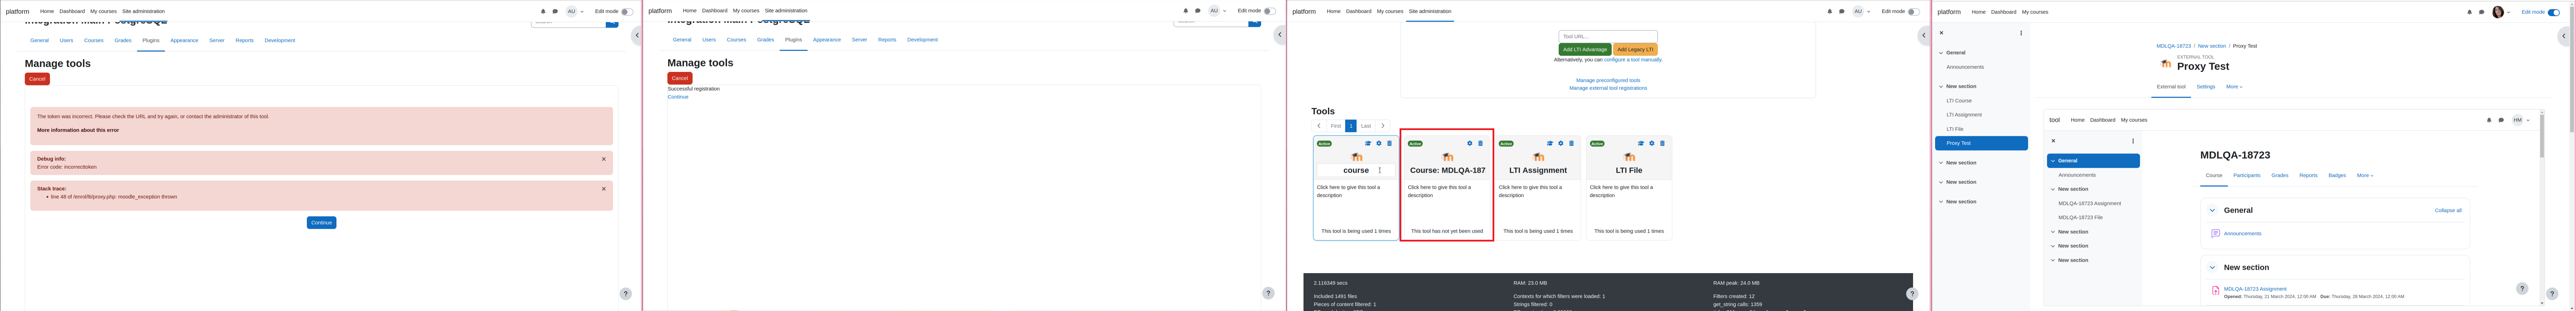Turn off Edit mode in fourth window

coord(2554,12)
